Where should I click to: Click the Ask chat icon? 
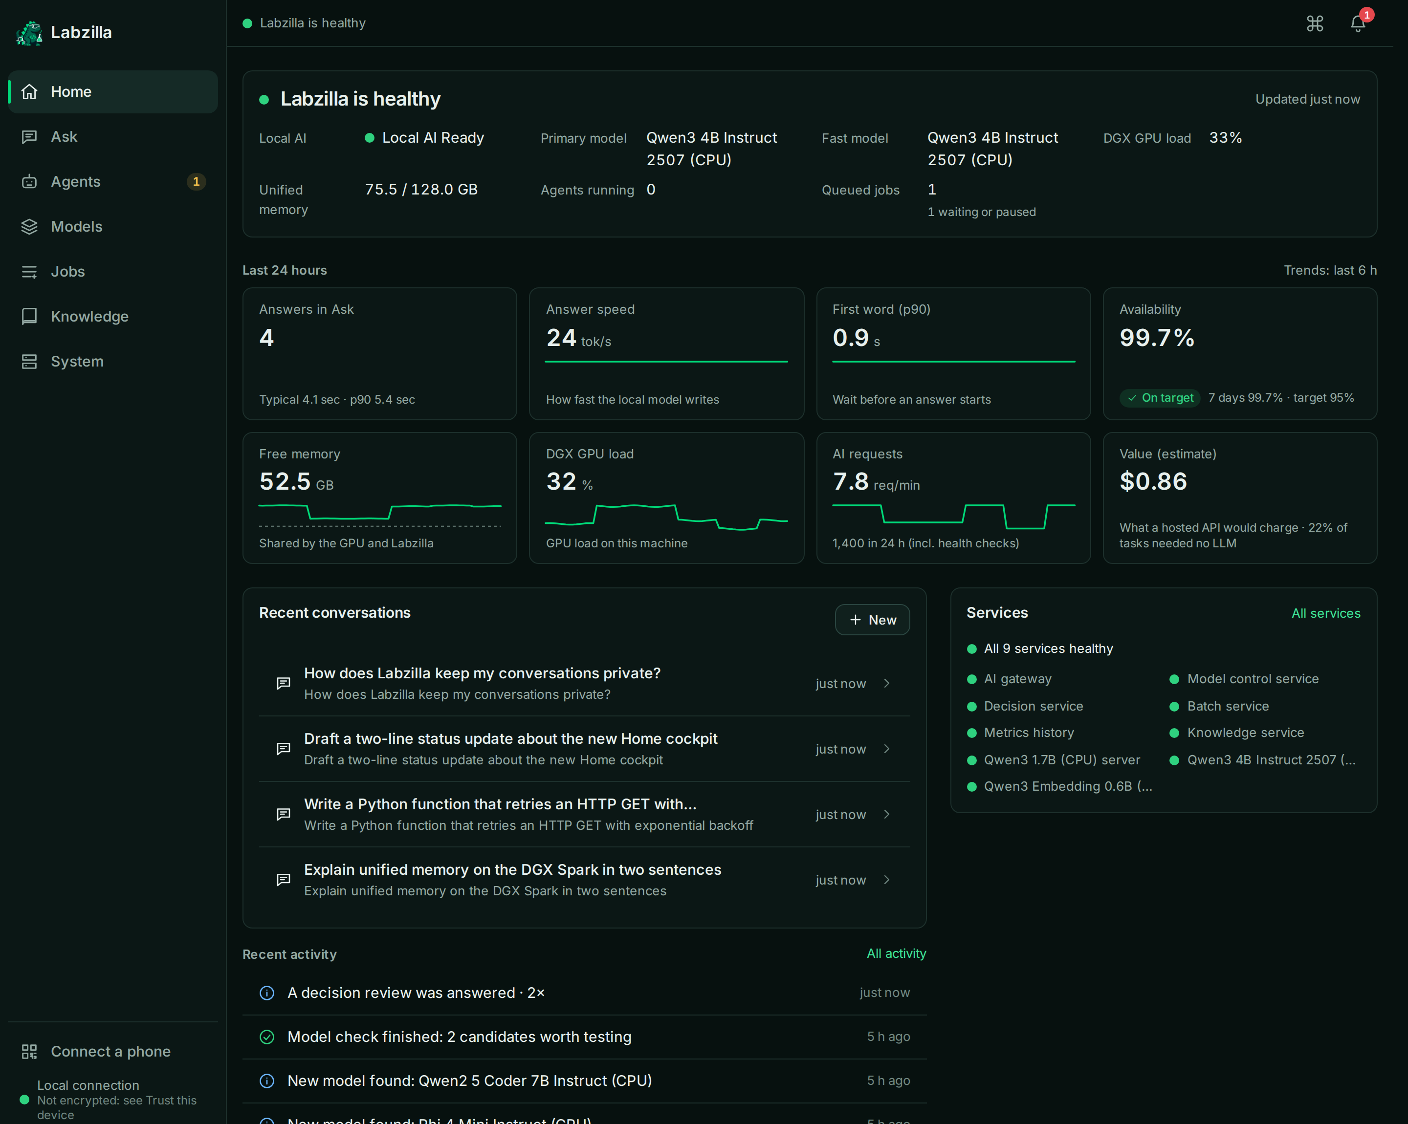point(29,136)
